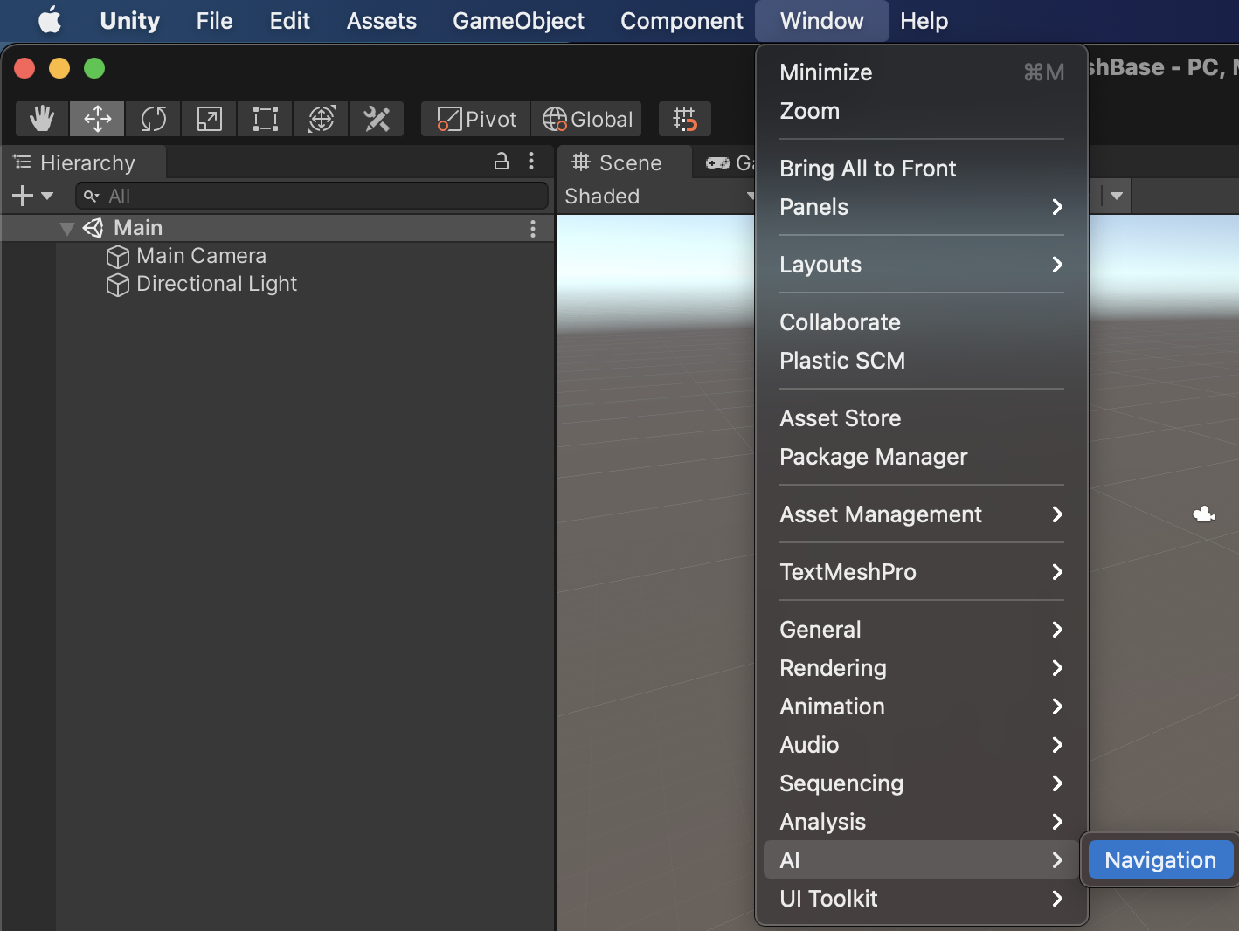Expand the UI Toolkit submenu
1239x931 pixels.
[922, 899]
